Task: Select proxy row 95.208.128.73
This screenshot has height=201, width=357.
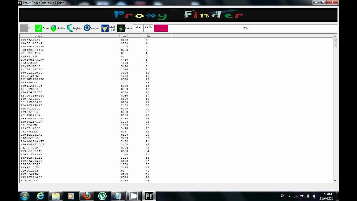Action: pyautogui.click(x=30, y=164)
